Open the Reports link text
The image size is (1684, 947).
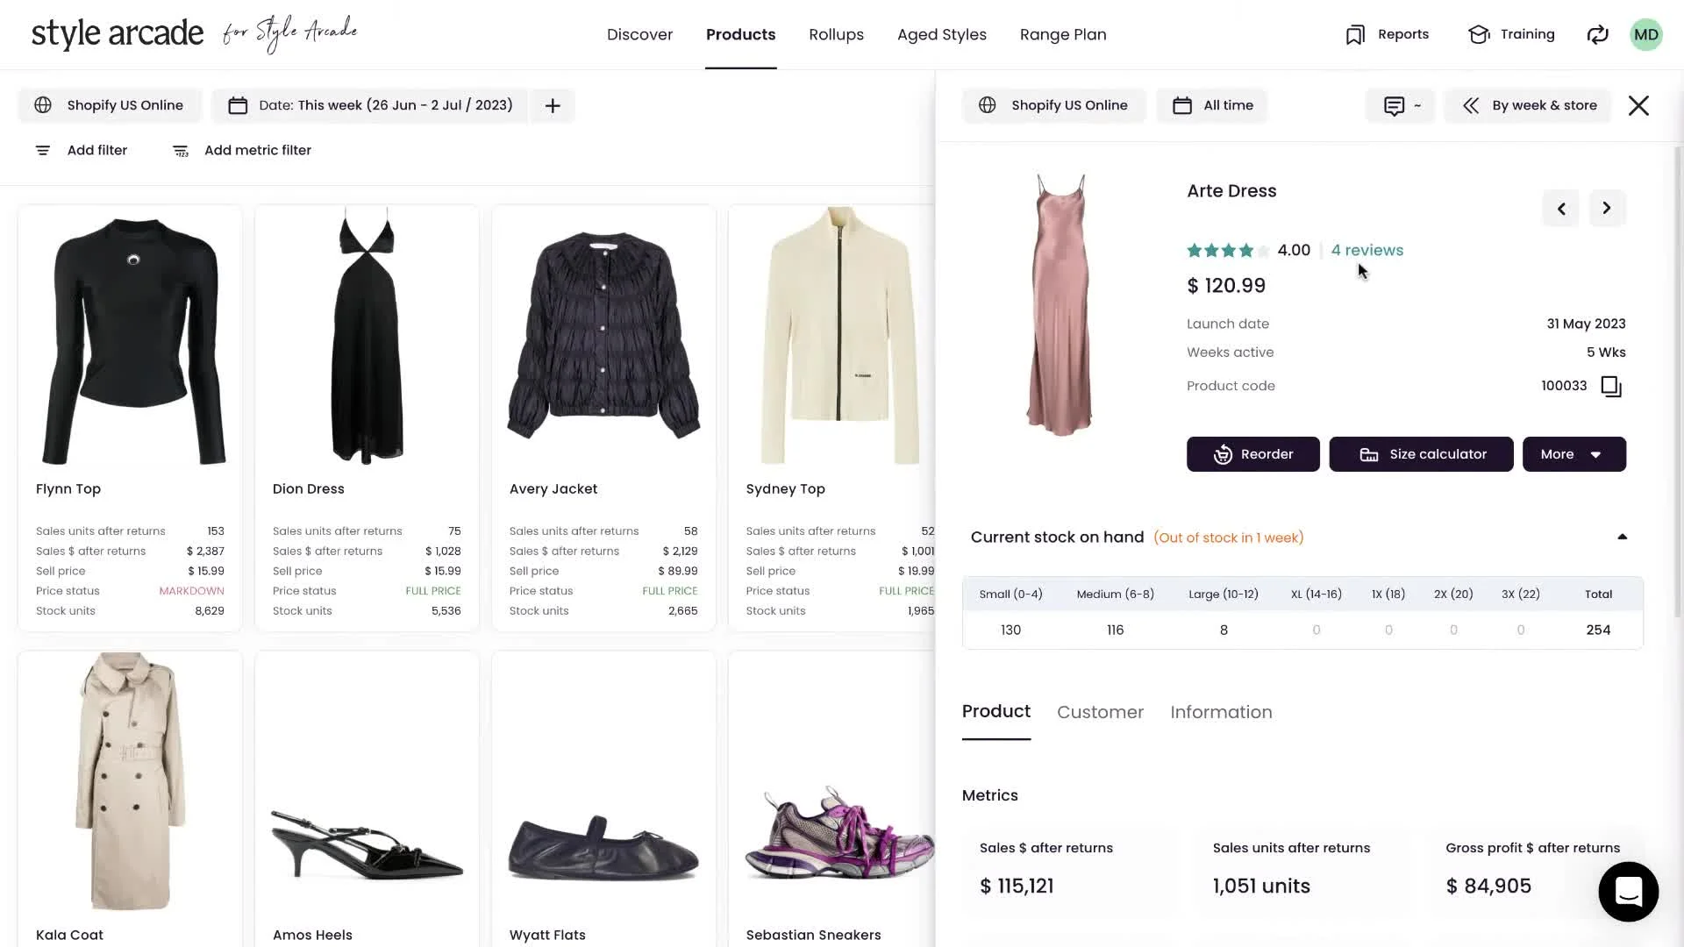pyautogui.click(x=1402, y=34)
